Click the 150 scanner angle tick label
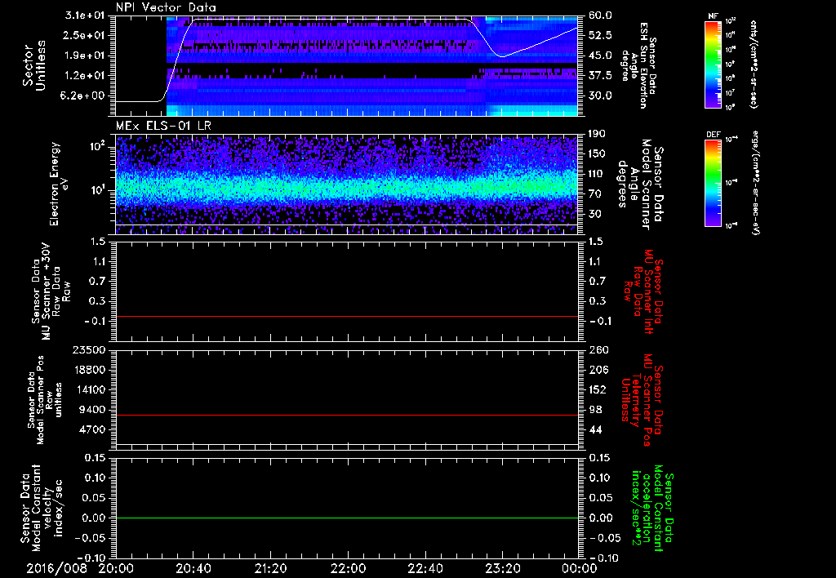836x578 pixels. click(x=598, y=154)
